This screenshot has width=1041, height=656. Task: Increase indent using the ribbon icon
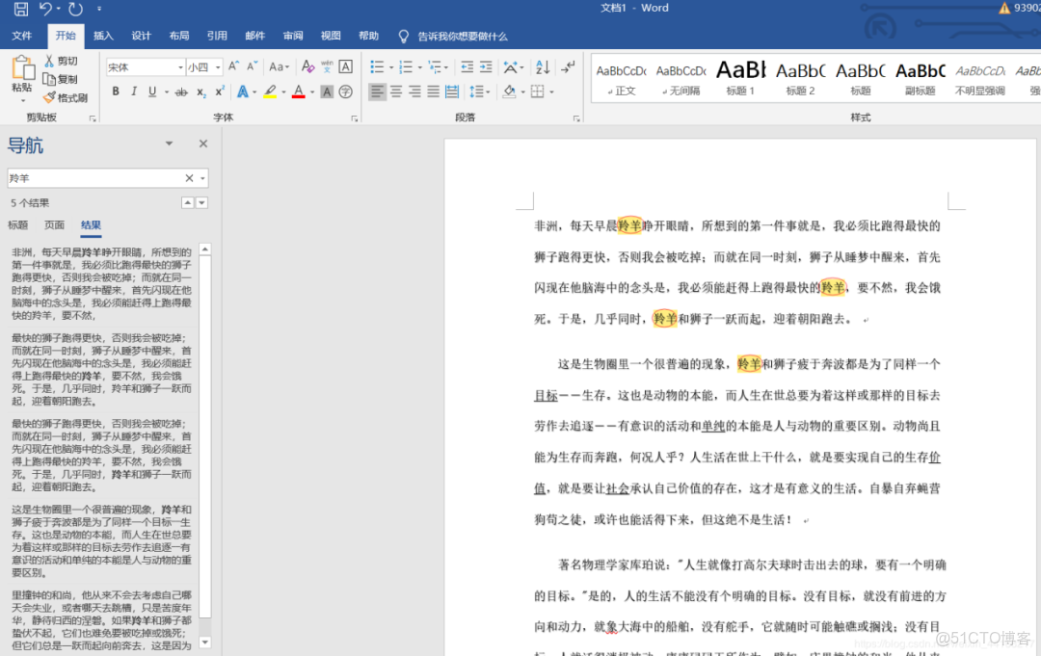(487, 66)
